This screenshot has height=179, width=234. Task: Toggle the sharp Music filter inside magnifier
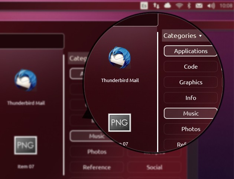191,113
